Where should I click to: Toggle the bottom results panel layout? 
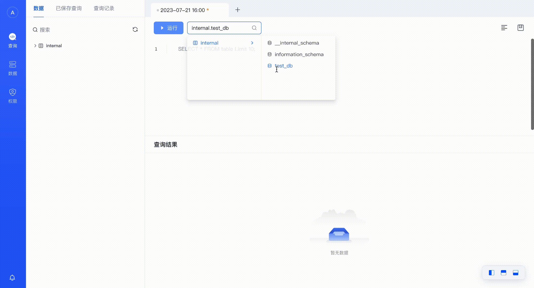[516, 273]
